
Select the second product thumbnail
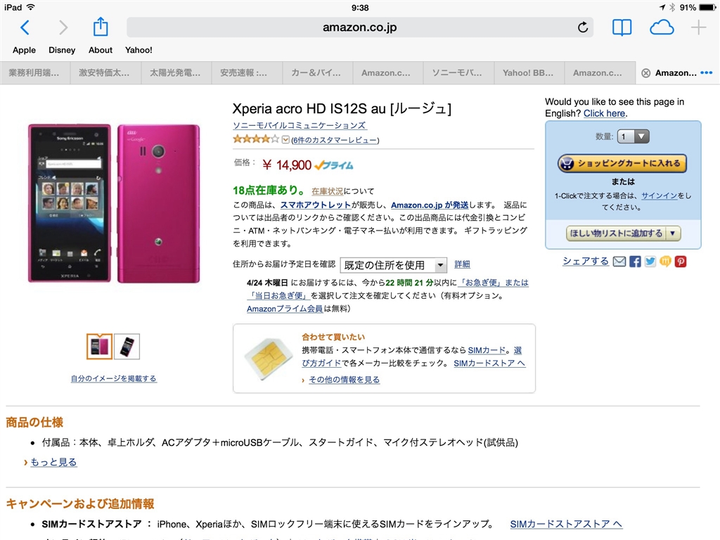tap(127, 347)
